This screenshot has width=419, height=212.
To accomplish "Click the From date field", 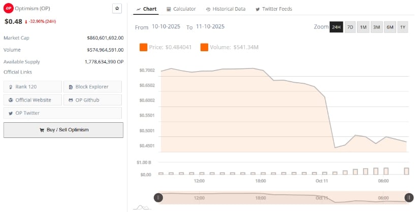I will [x=167, y=26].
